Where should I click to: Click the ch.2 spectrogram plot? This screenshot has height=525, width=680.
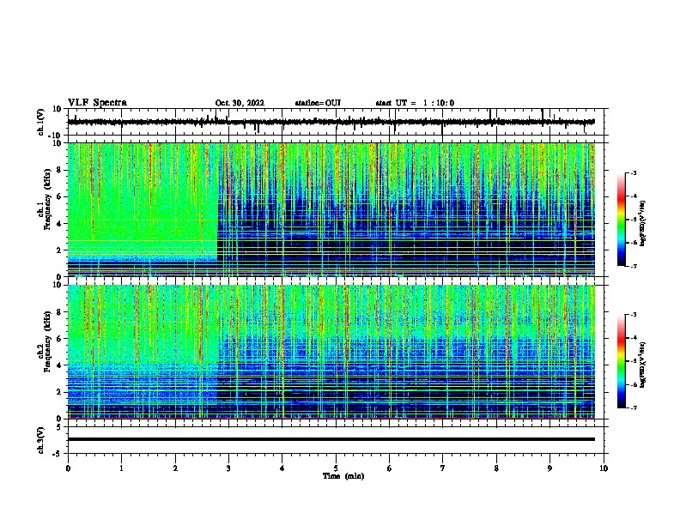pyautogui.click(x=331, y=352)
